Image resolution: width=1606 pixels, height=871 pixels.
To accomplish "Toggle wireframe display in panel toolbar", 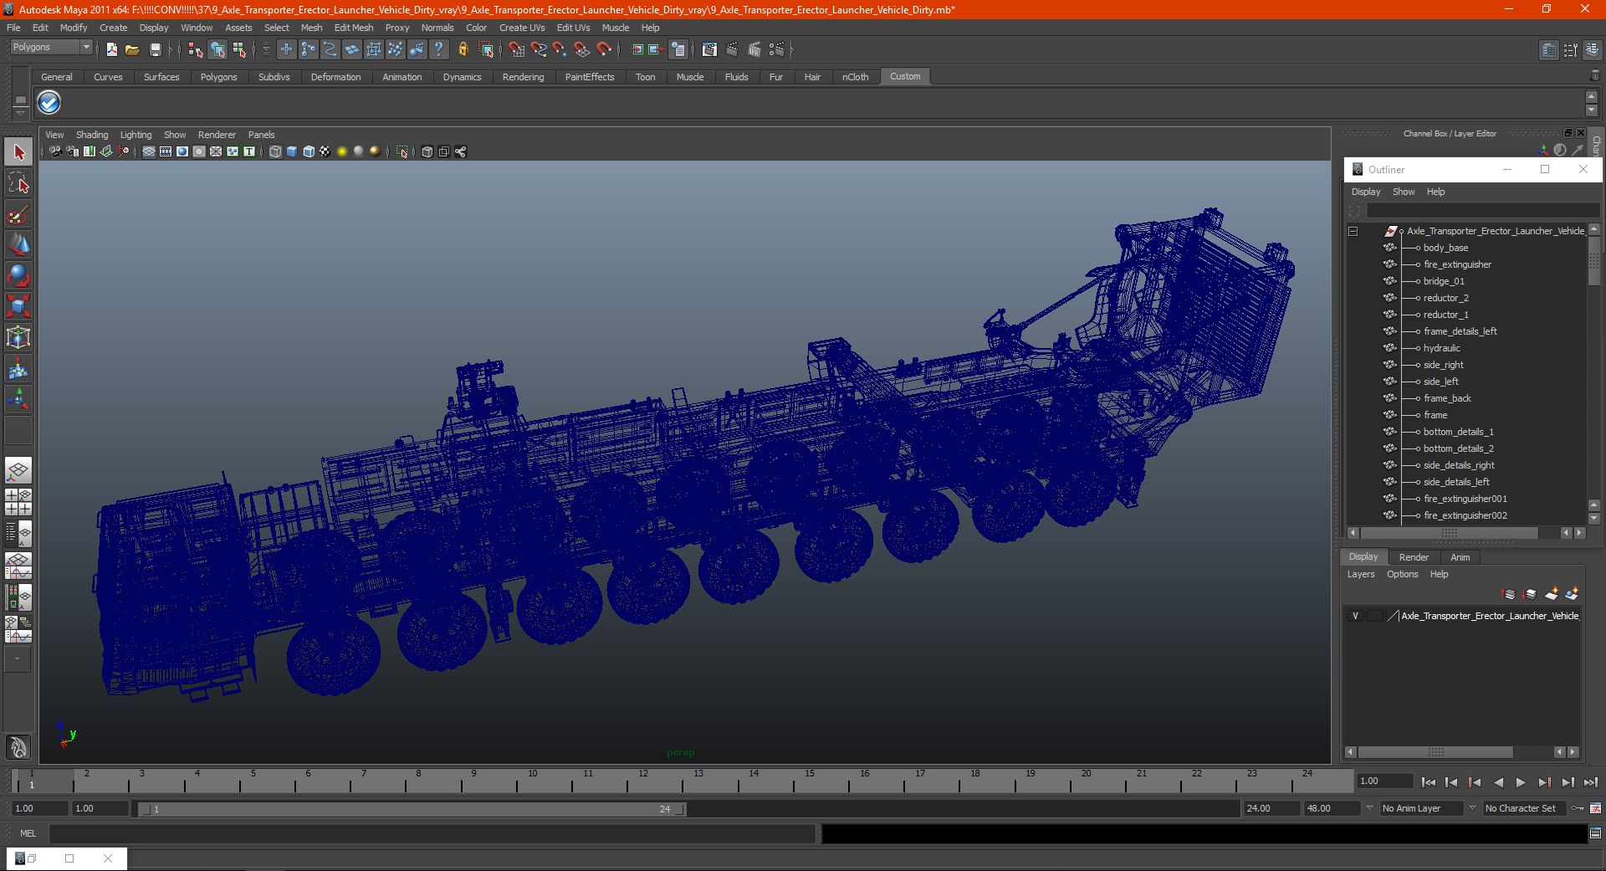I will 275,151.
